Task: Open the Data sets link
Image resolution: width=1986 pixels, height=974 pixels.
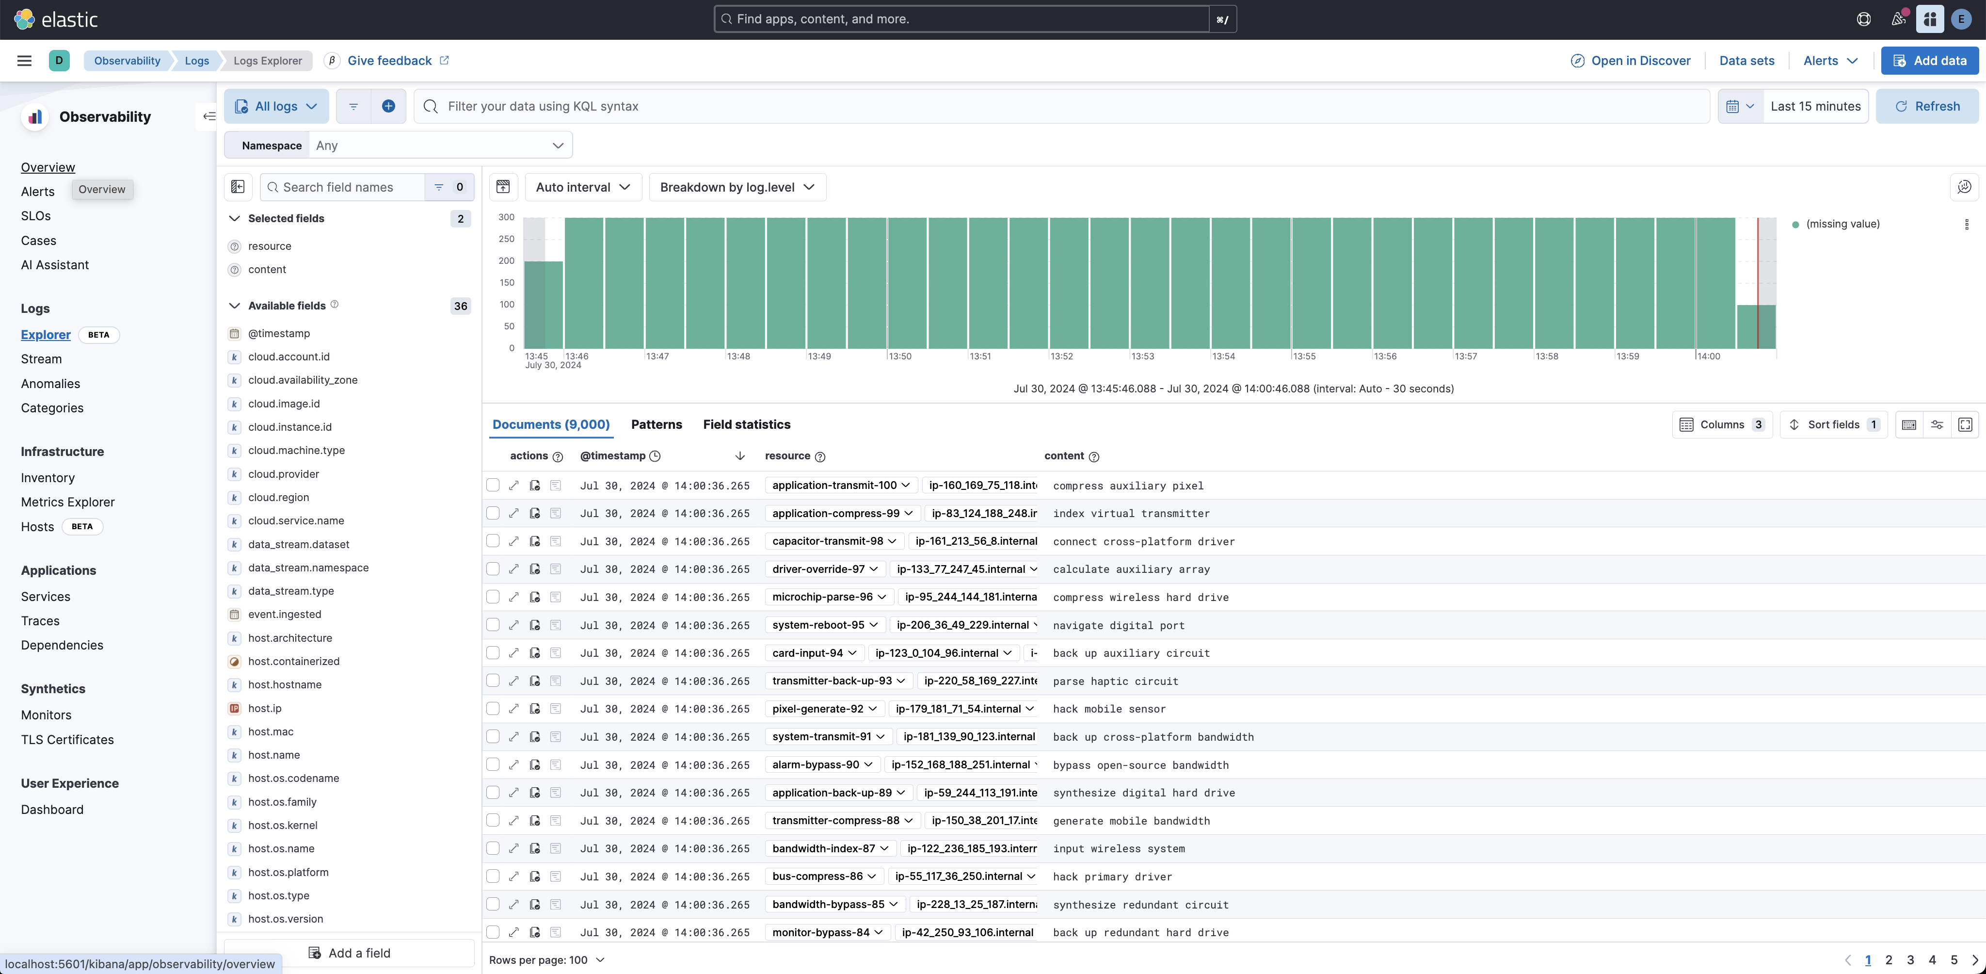Action: click(1746, 60)
